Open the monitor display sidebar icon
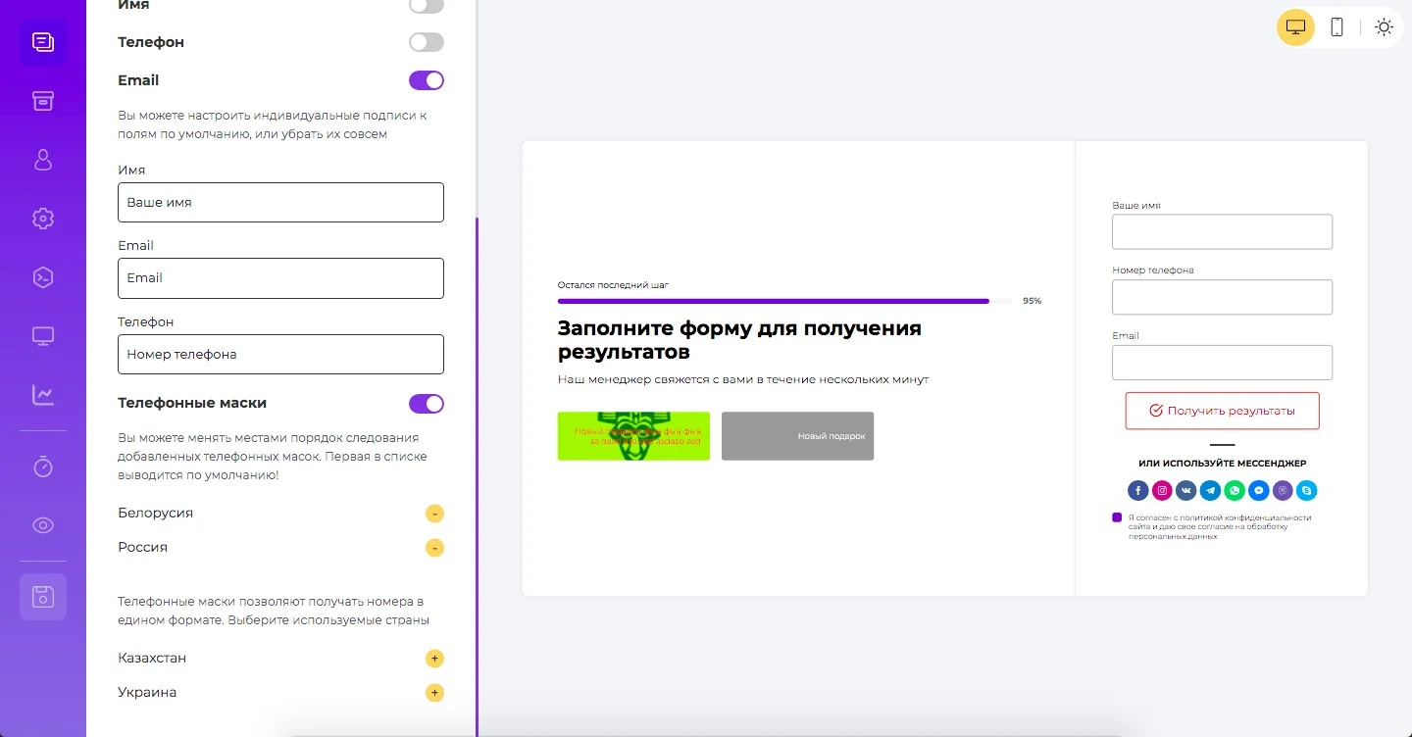Viewport: 1412px width, 737px height. click(x=43, y=336)
